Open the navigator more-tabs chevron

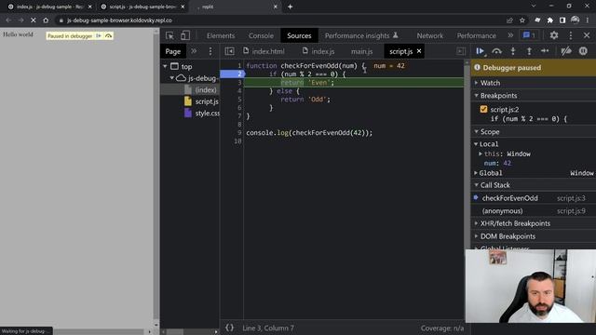pyautogui.click(x=194, y=51)
